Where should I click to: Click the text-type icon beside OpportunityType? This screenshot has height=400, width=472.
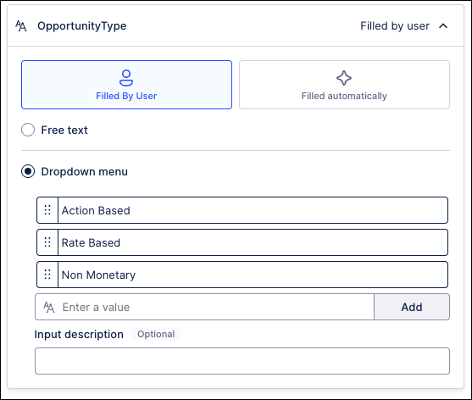(x=21, y=26)
